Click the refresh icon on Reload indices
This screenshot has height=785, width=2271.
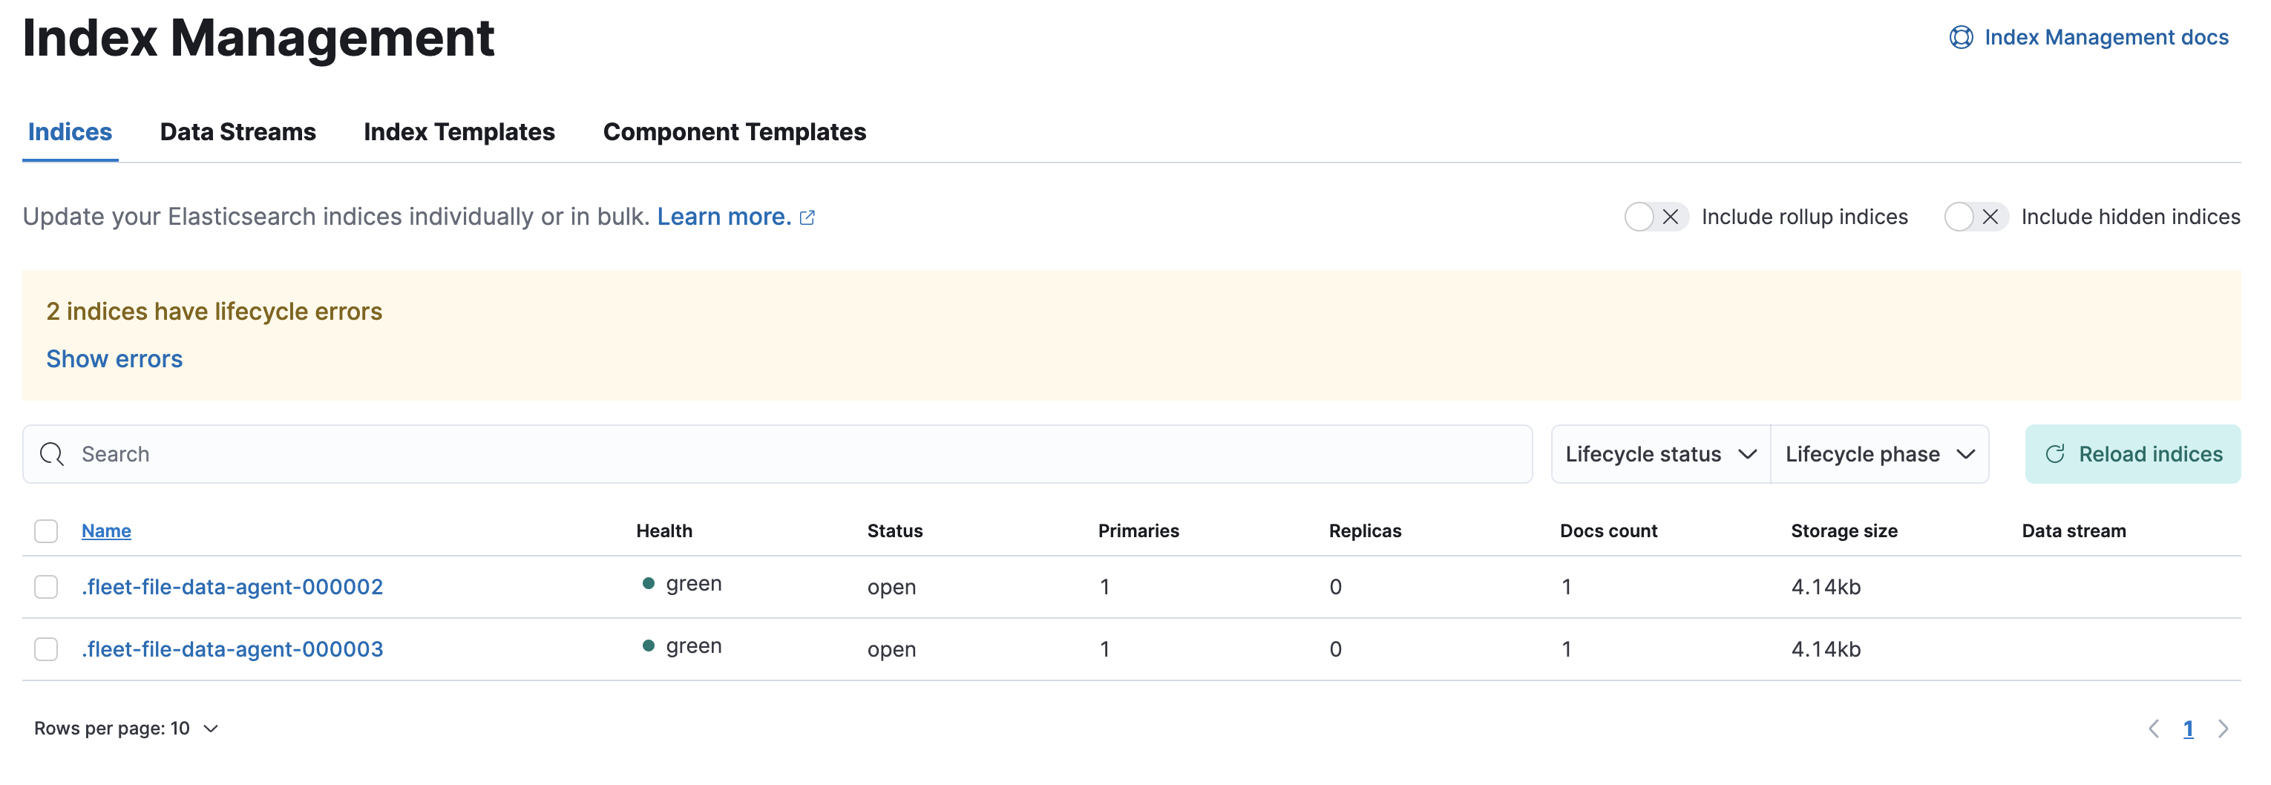2056,454
